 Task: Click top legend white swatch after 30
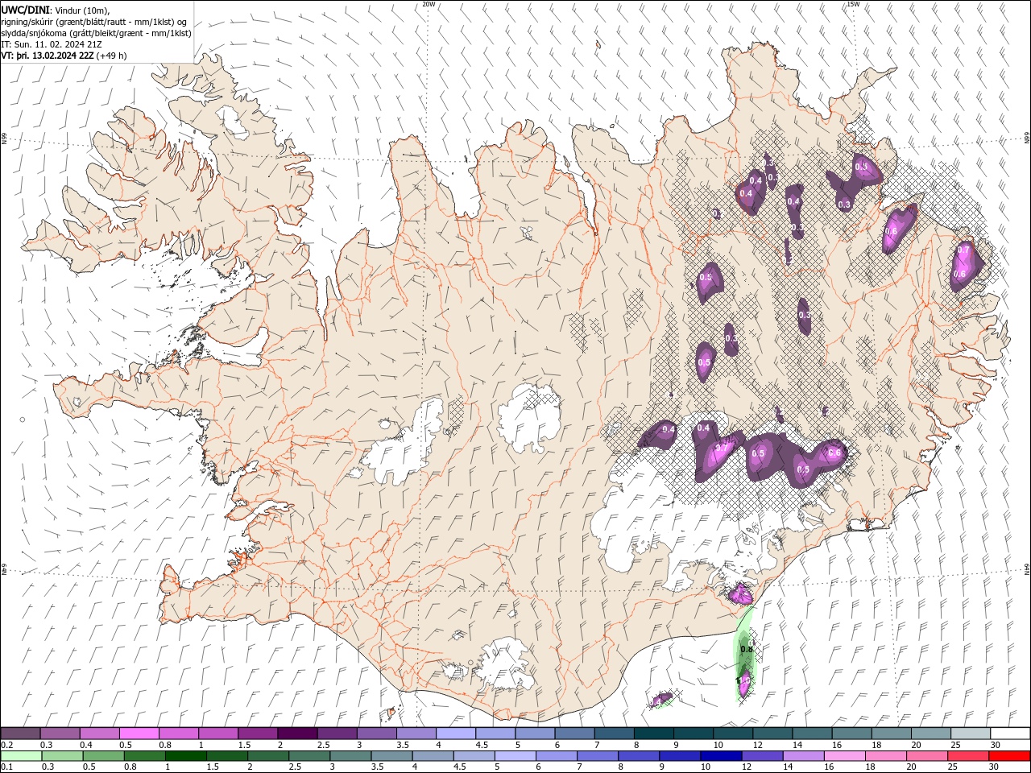pyautogui.click(x=1010, y=734)
